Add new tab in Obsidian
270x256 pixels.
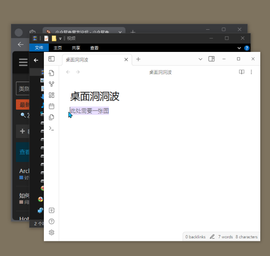tap(138, 59)
